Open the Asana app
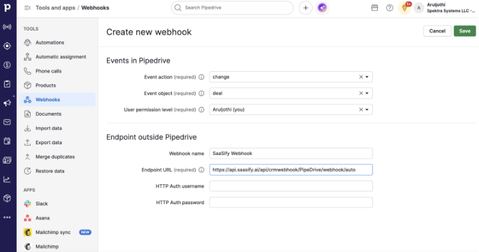 pos(57,218)
